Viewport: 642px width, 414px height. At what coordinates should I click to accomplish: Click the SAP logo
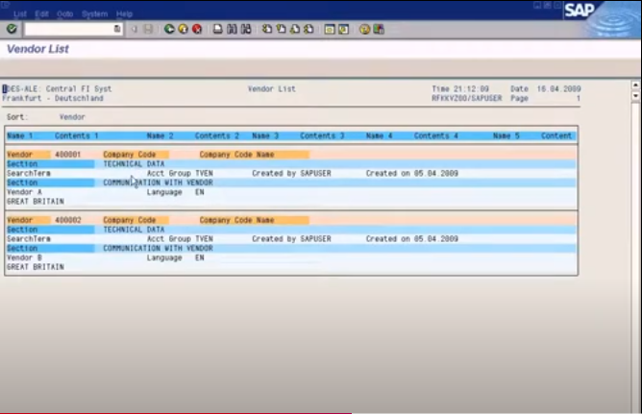point(580,10)
